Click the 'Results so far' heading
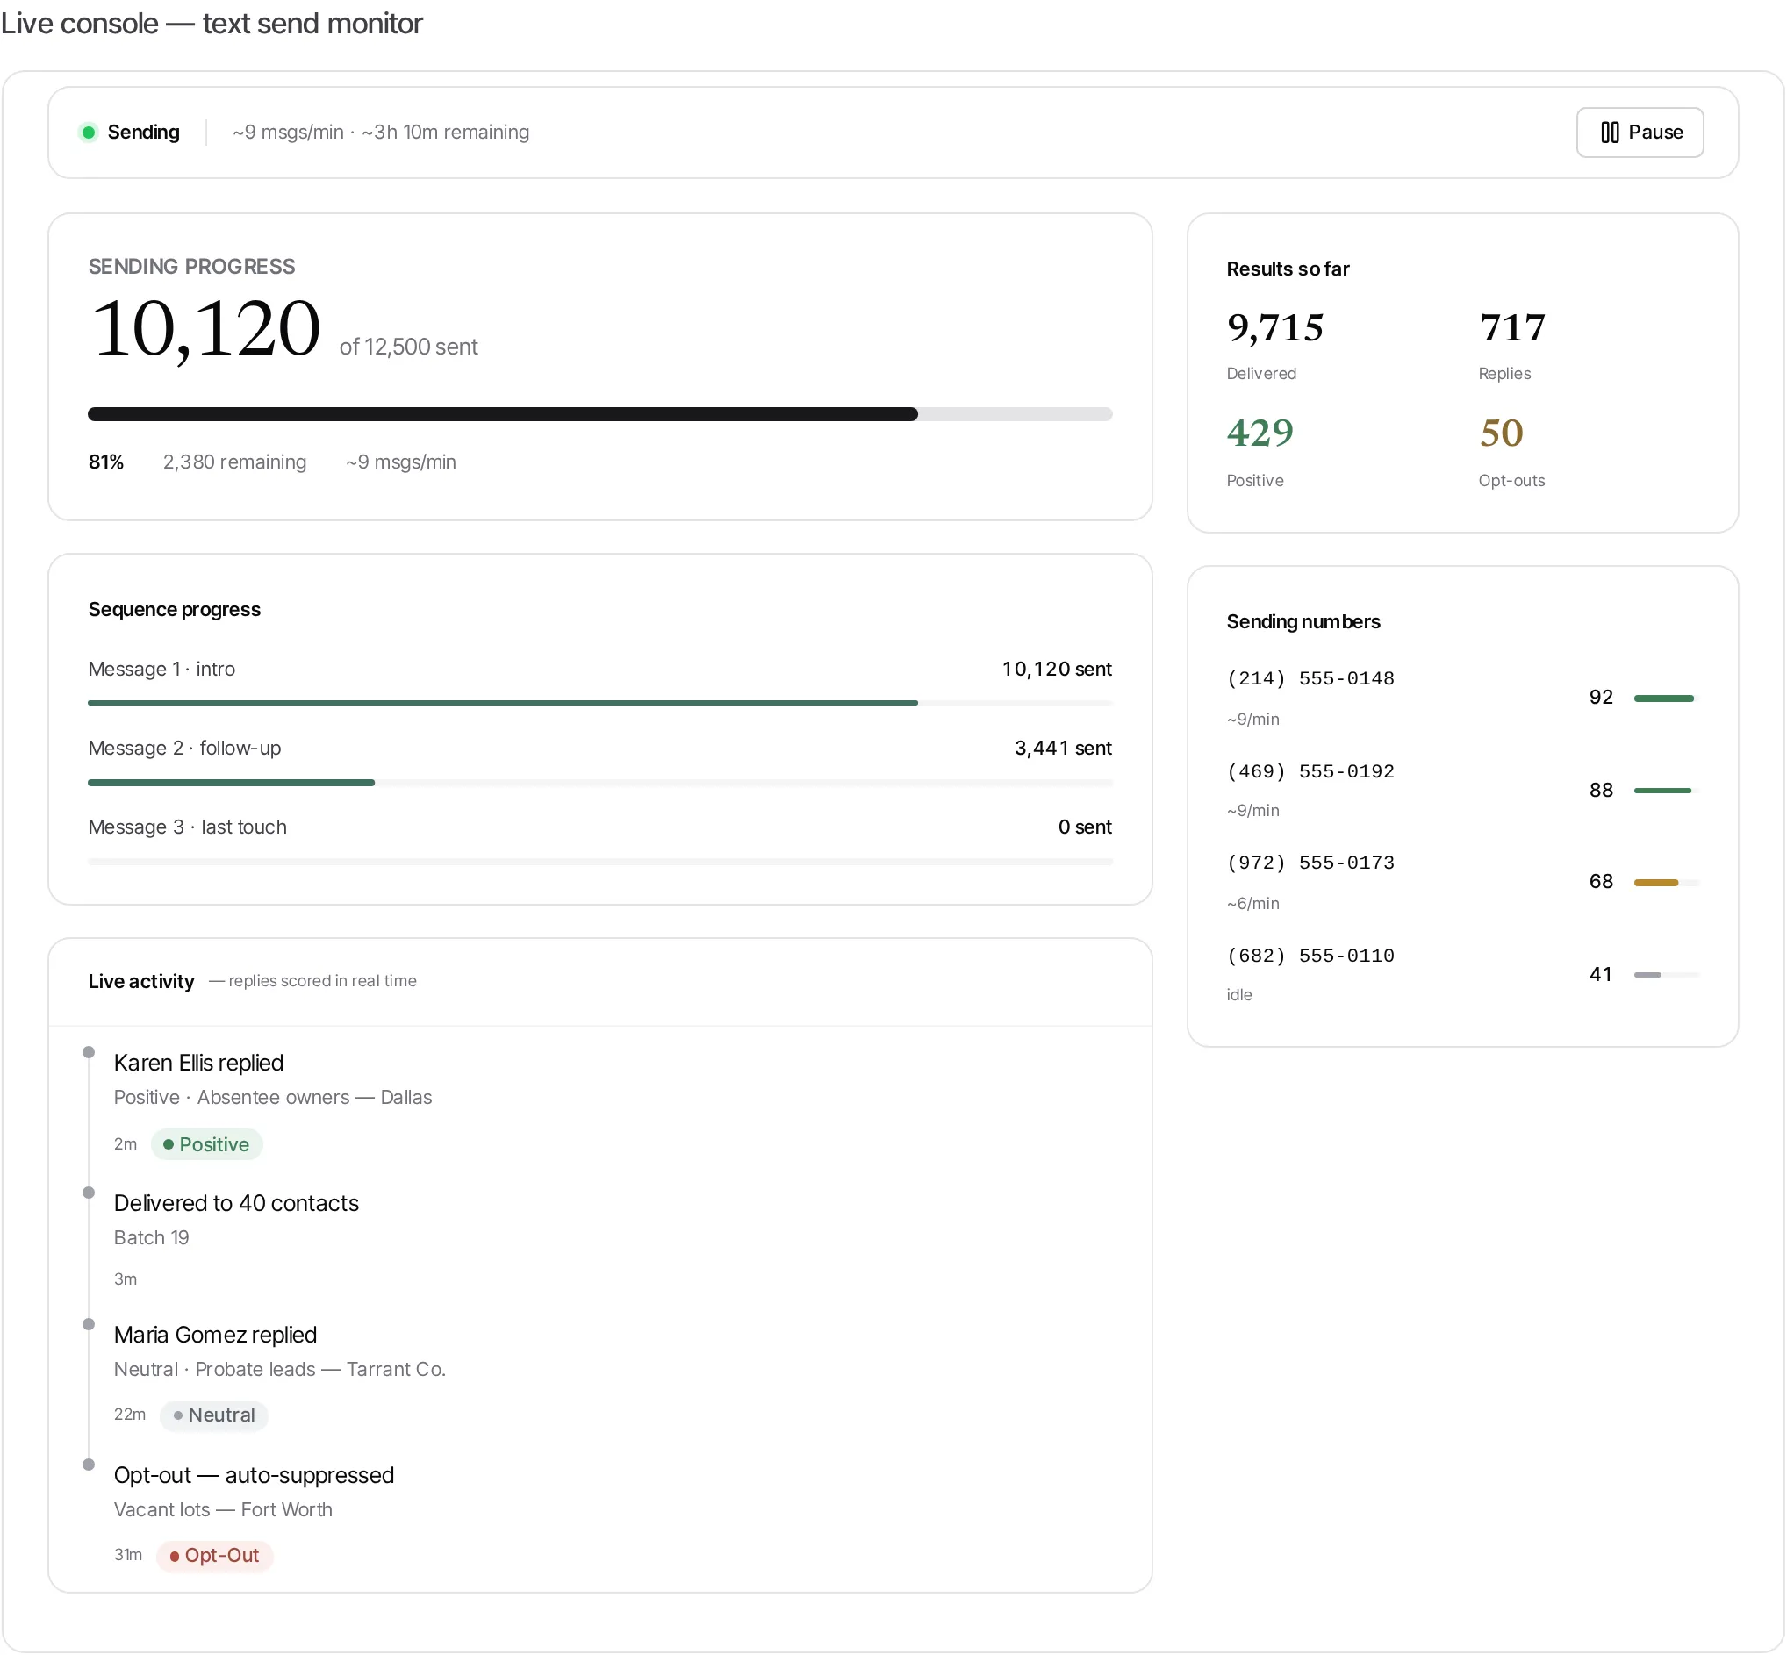 1288,269
